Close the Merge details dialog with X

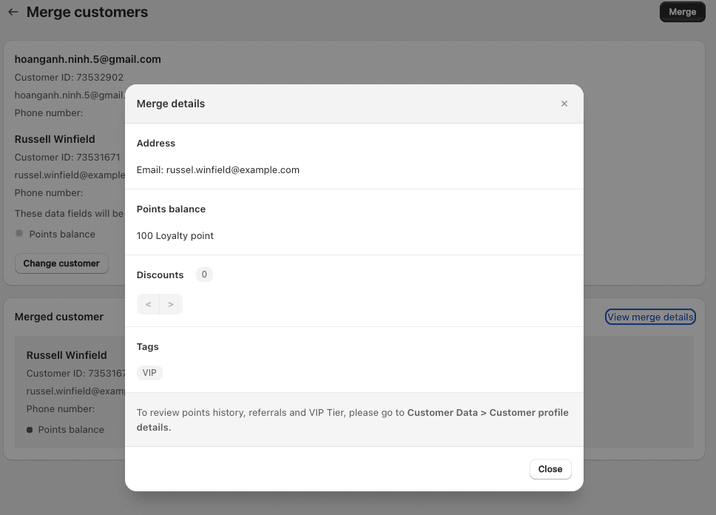coord(564,104)
